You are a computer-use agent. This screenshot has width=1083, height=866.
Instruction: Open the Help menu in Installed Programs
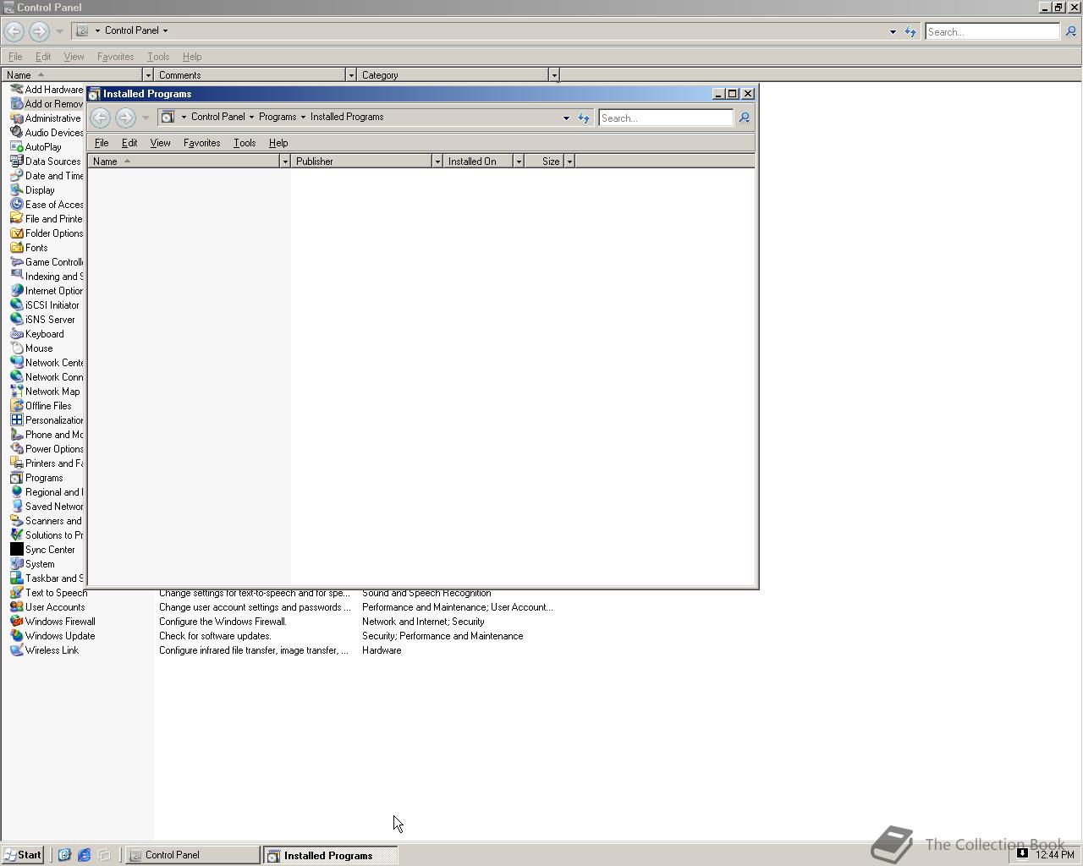278,143
